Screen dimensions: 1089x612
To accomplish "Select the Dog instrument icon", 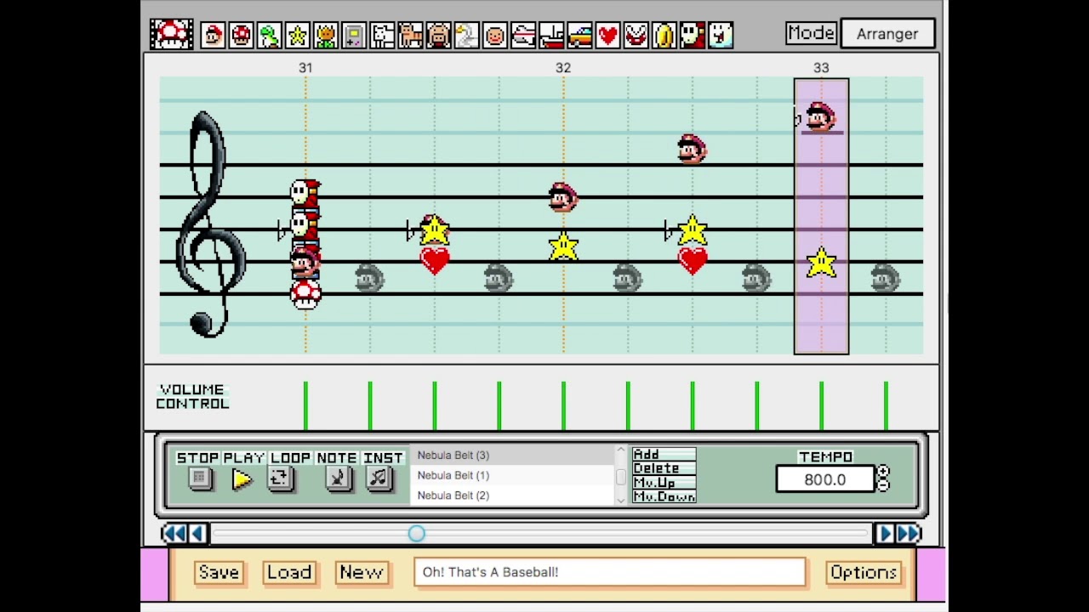I will tap(382, 35).
